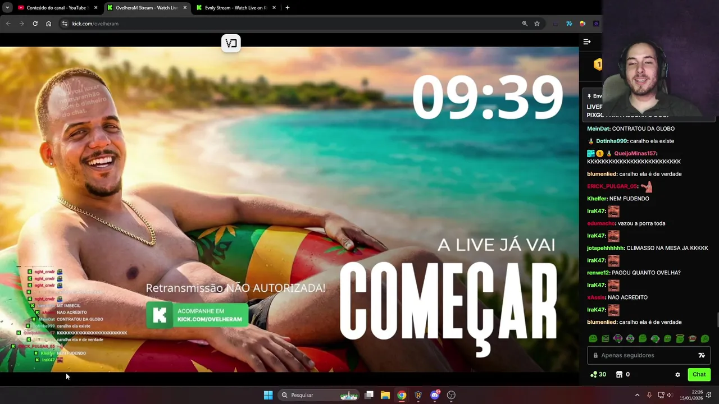Select the green halo angel emote
Viewport: 719px width, 404px height.
(x=680, y=338)
